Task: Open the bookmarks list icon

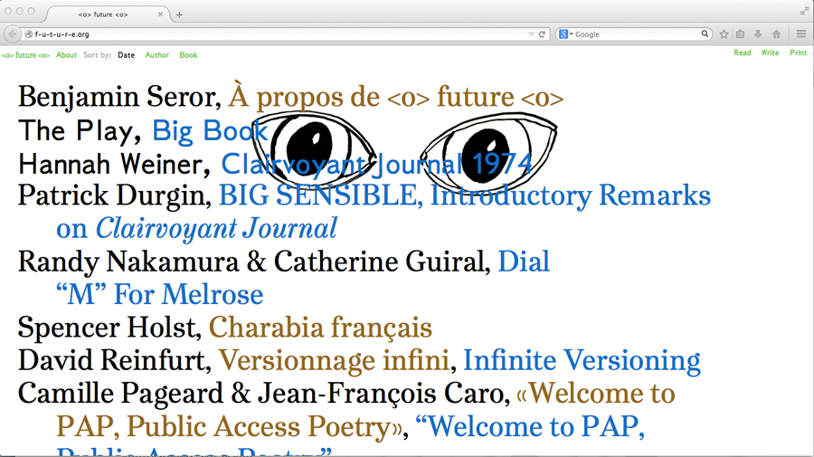Action: (741, 34)
